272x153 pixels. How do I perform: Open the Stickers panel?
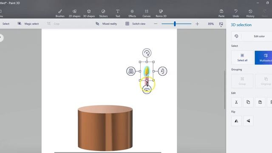pyautogui.click(x=103, y=13)
